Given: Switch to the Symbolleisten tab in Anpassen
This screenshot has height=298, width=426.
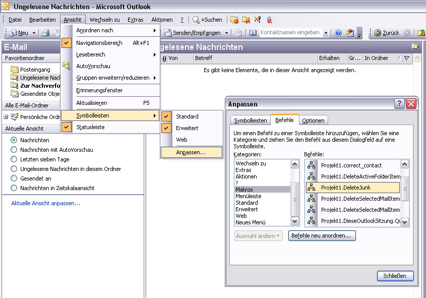Looking at the screenshot, I should (x=250, y=121).
